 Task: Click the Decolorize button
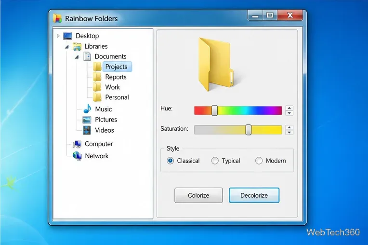point(254,195)
